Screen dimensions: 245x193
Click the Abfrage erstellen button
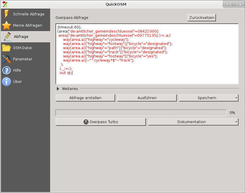[85, 98]
